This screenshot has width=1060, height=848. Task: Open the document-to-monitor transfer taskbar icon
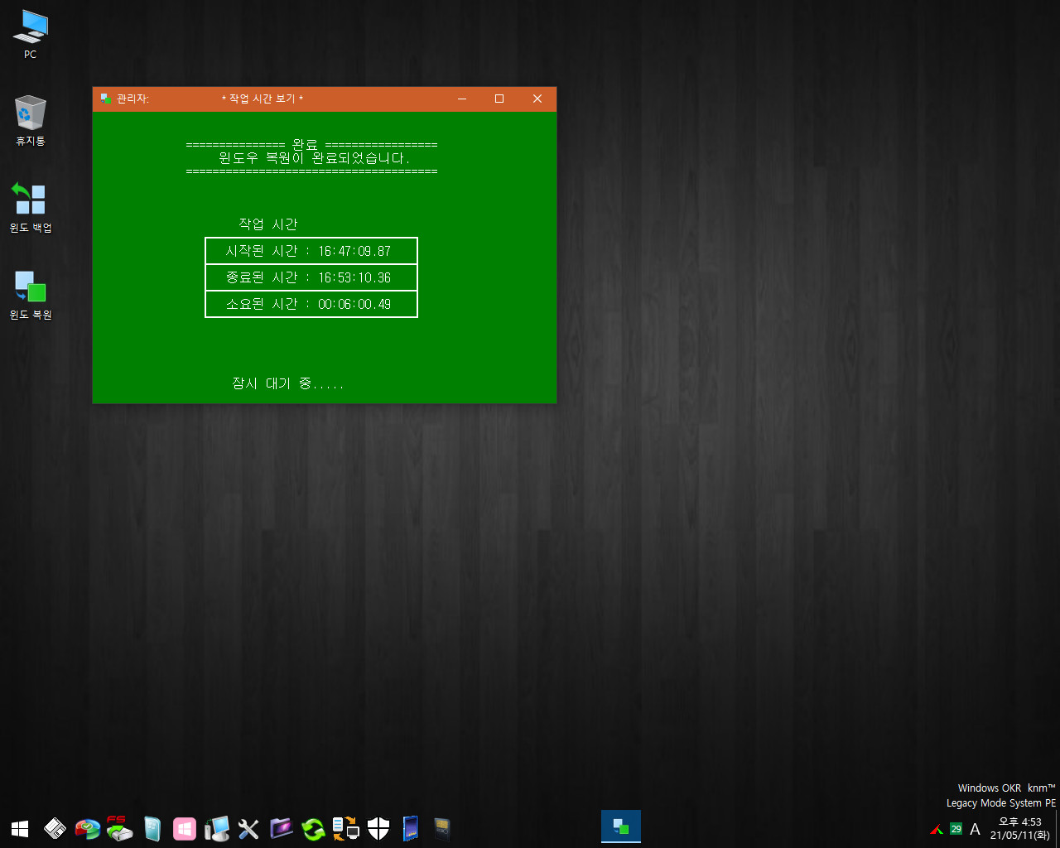(x=345, y=828)
